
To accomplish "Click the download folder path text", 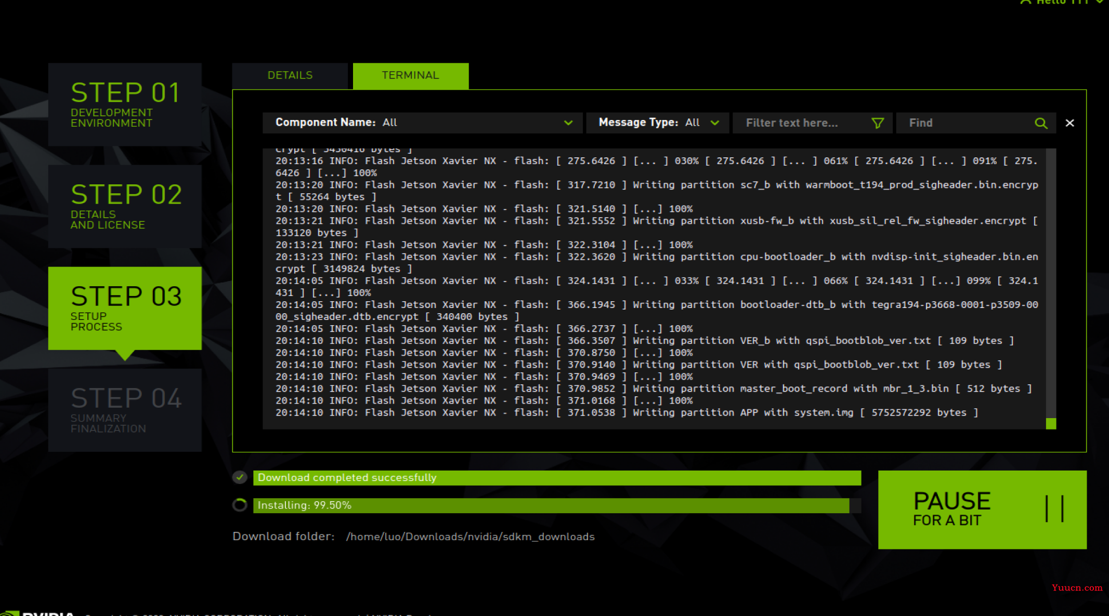I will click(x=470, y=537).
